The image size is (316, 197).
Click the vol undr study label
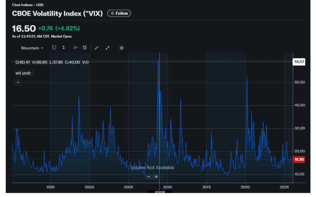pos(23,73)
